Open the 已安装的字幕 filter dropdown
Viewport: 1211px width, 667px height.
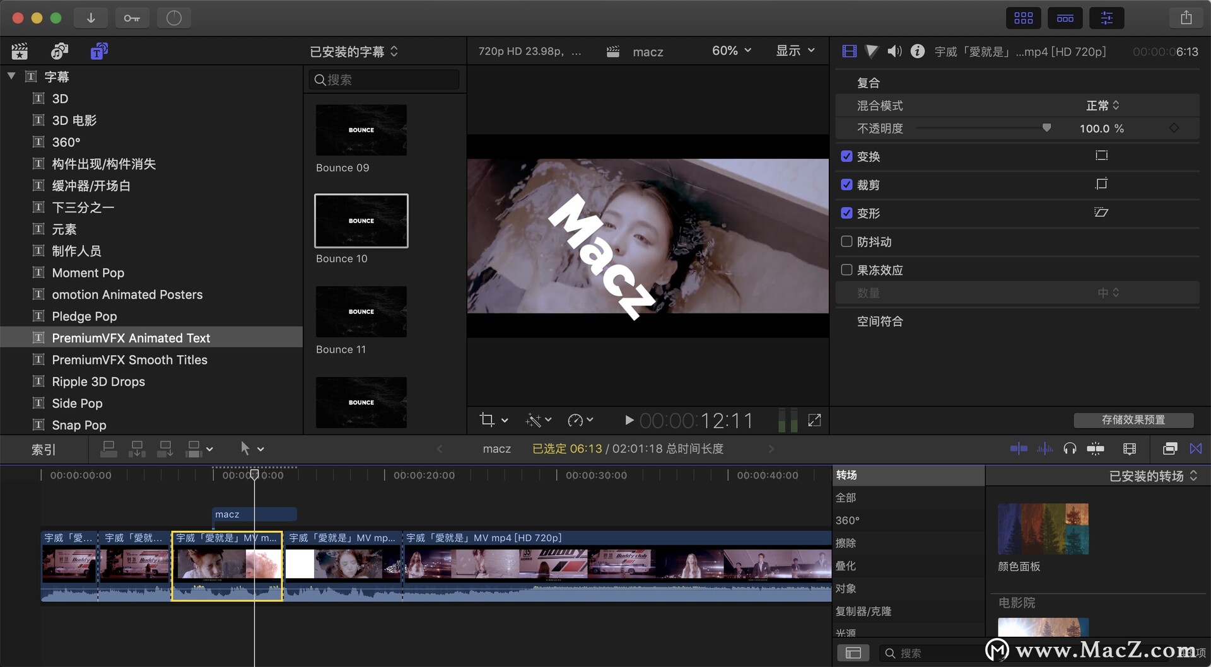(354, 51)
